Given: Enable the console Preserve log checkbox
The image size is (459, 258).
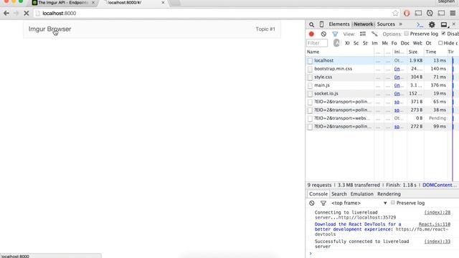Looking at the screenshot, I should (393, 202).
